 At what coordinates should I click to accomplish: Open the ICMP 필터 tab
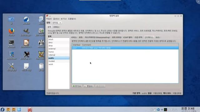128,37
